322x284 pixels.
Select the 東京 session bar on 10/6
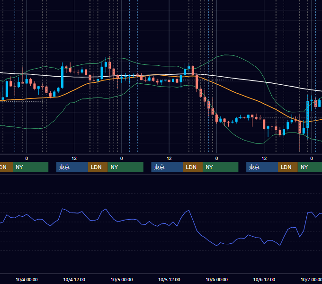coord(262,167)
